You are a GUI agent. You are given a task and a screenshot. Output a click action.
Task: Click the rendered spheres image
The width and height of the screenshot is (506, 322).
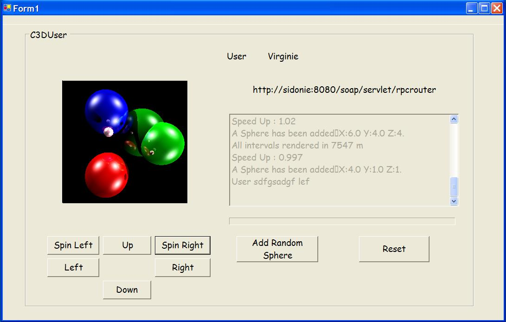click(125, 142)
